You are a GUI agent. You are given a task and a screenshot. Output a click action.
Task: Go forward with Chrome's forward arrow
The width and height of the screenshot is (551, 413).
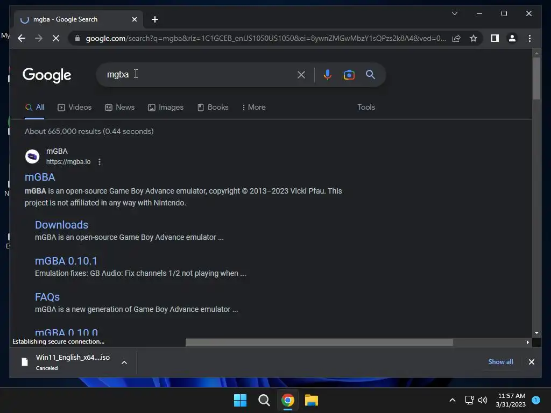(x=39, y=38)
